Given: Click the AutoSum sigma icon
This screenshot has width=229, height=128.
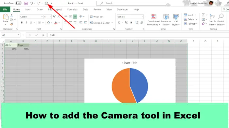Looking at the screenshot, I should pos(203,15).
